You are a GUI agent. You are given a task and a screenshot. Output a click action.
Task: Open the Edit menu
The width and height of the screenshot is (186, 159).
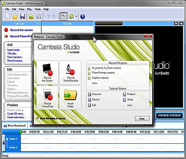14,9
